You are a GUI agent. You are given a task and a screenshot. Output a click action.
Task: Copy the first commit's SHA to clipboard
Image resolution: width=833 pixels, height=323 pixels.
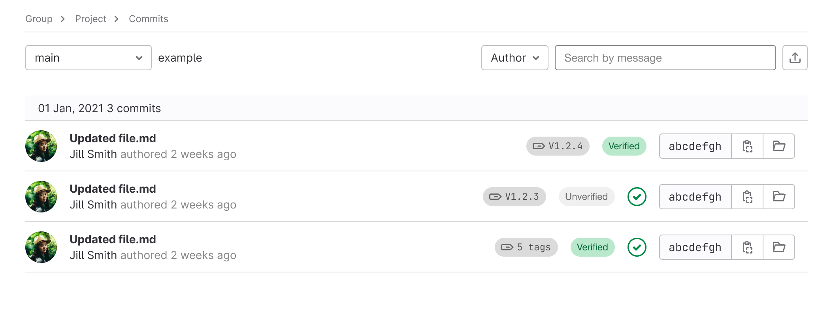[748, 146]
